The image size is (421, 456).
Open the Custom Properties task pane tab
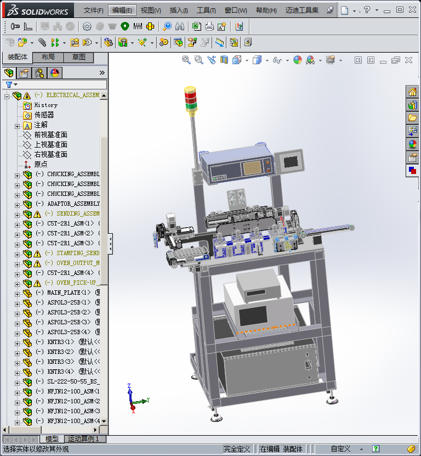pos(413,157)
